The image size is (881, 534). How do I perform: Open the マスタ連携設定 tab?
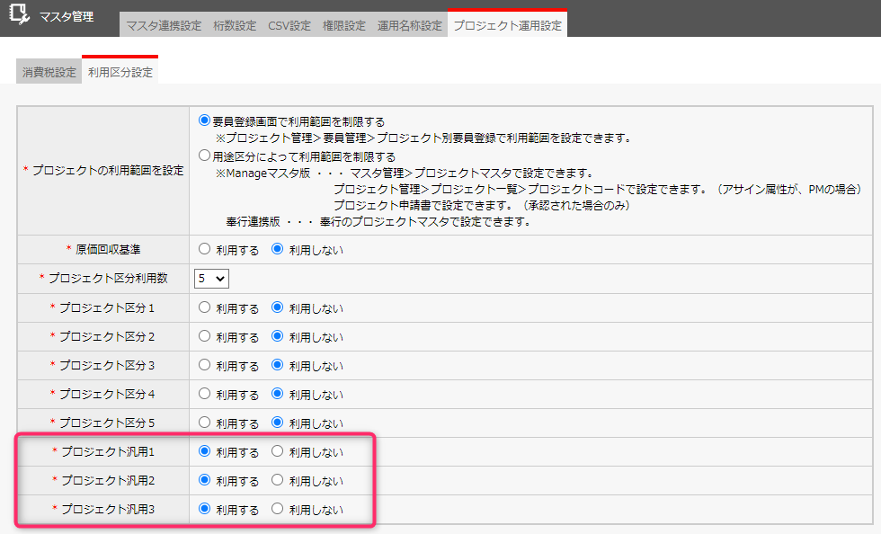tap(164, 25)
